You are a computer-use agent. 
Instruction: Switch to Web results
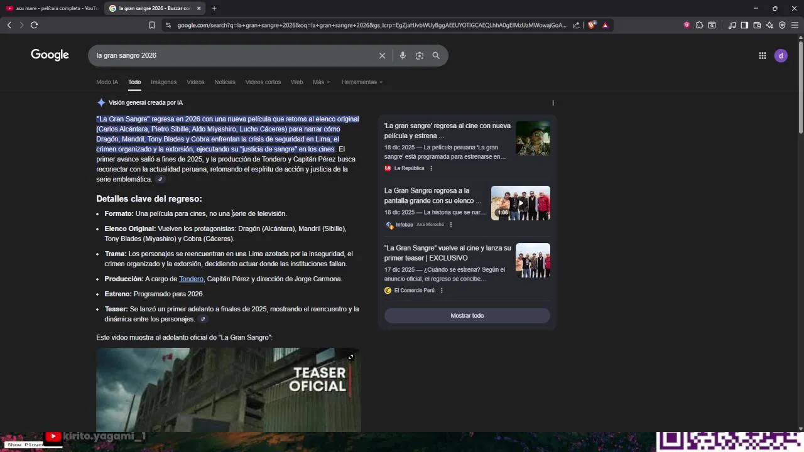click(x=296, y=82)
